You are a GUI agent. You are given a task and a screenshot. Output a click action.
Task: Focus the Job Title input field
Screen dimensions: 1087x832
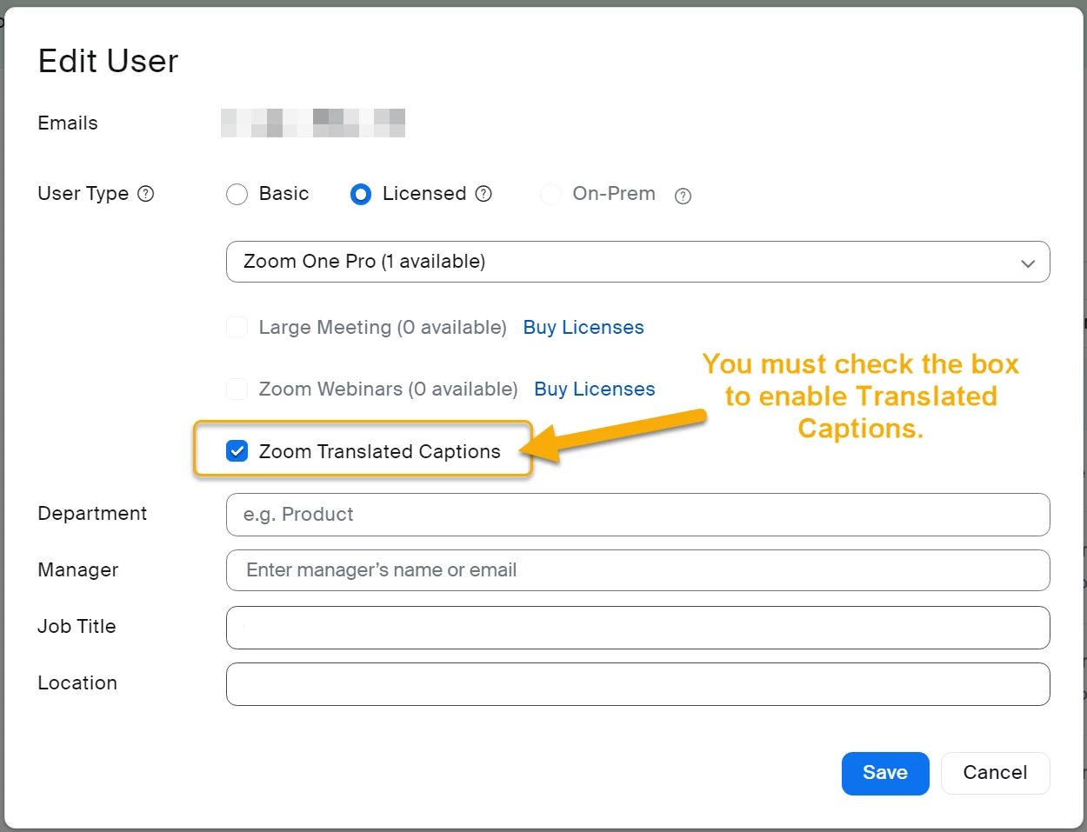637,628
